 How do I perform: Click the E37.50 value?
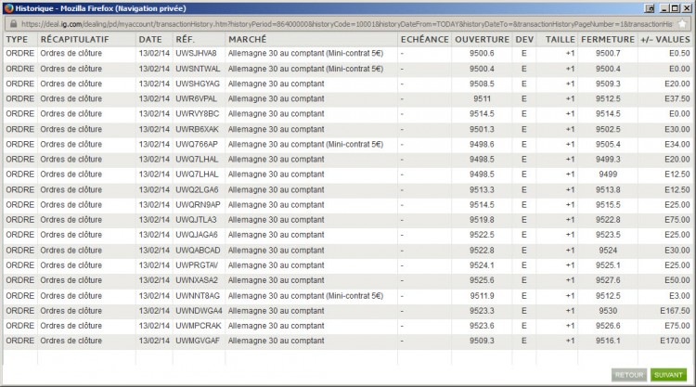[677, 98]
